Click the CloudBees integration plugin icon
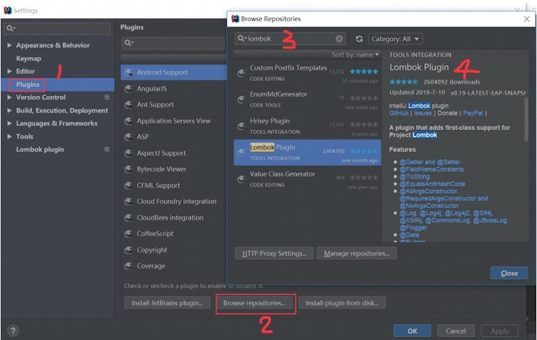This screenshot has height=340, width=537. pyautogui.click(x=129, y=218)
